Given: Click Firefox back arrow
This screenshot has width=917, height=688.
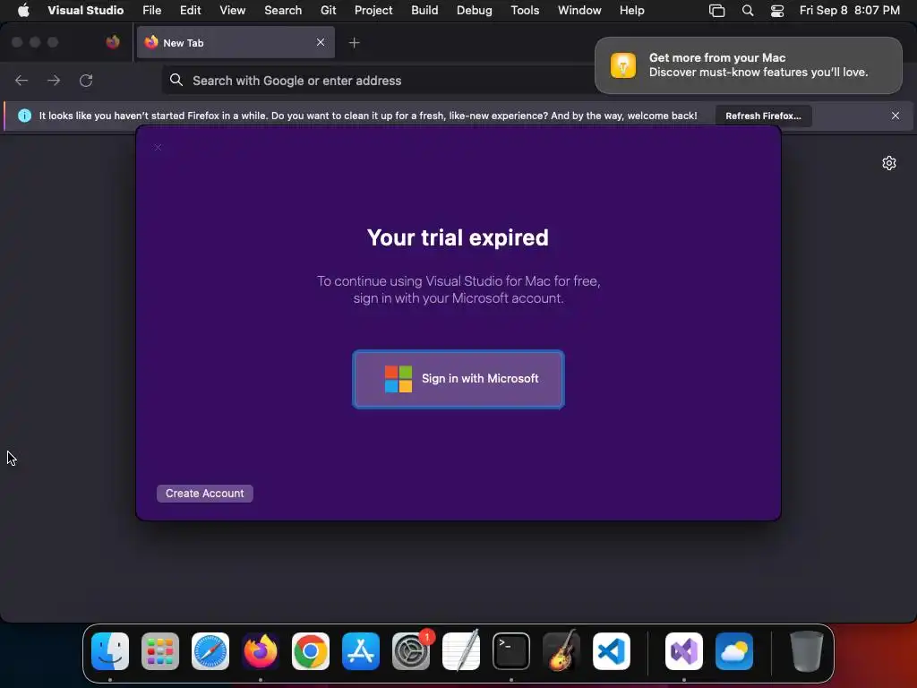Looking at the screenshot, I should pos(21,81).
